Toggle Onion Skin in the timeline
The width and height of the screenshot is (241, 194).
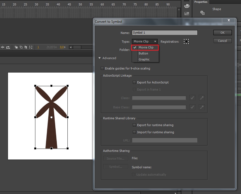point(16,47)
